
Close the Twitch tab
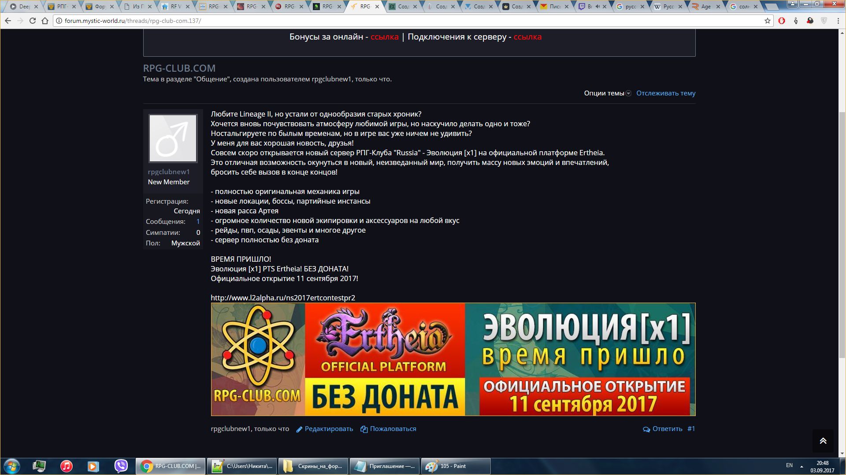(x=605, y=7)
